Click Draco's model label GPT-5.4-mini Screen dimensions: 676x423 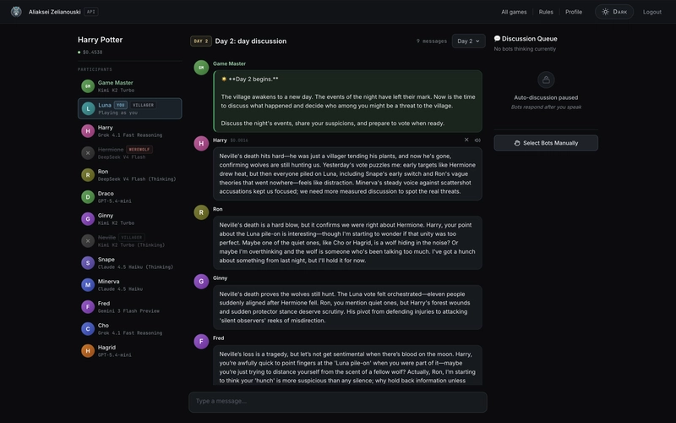[115, 201]
